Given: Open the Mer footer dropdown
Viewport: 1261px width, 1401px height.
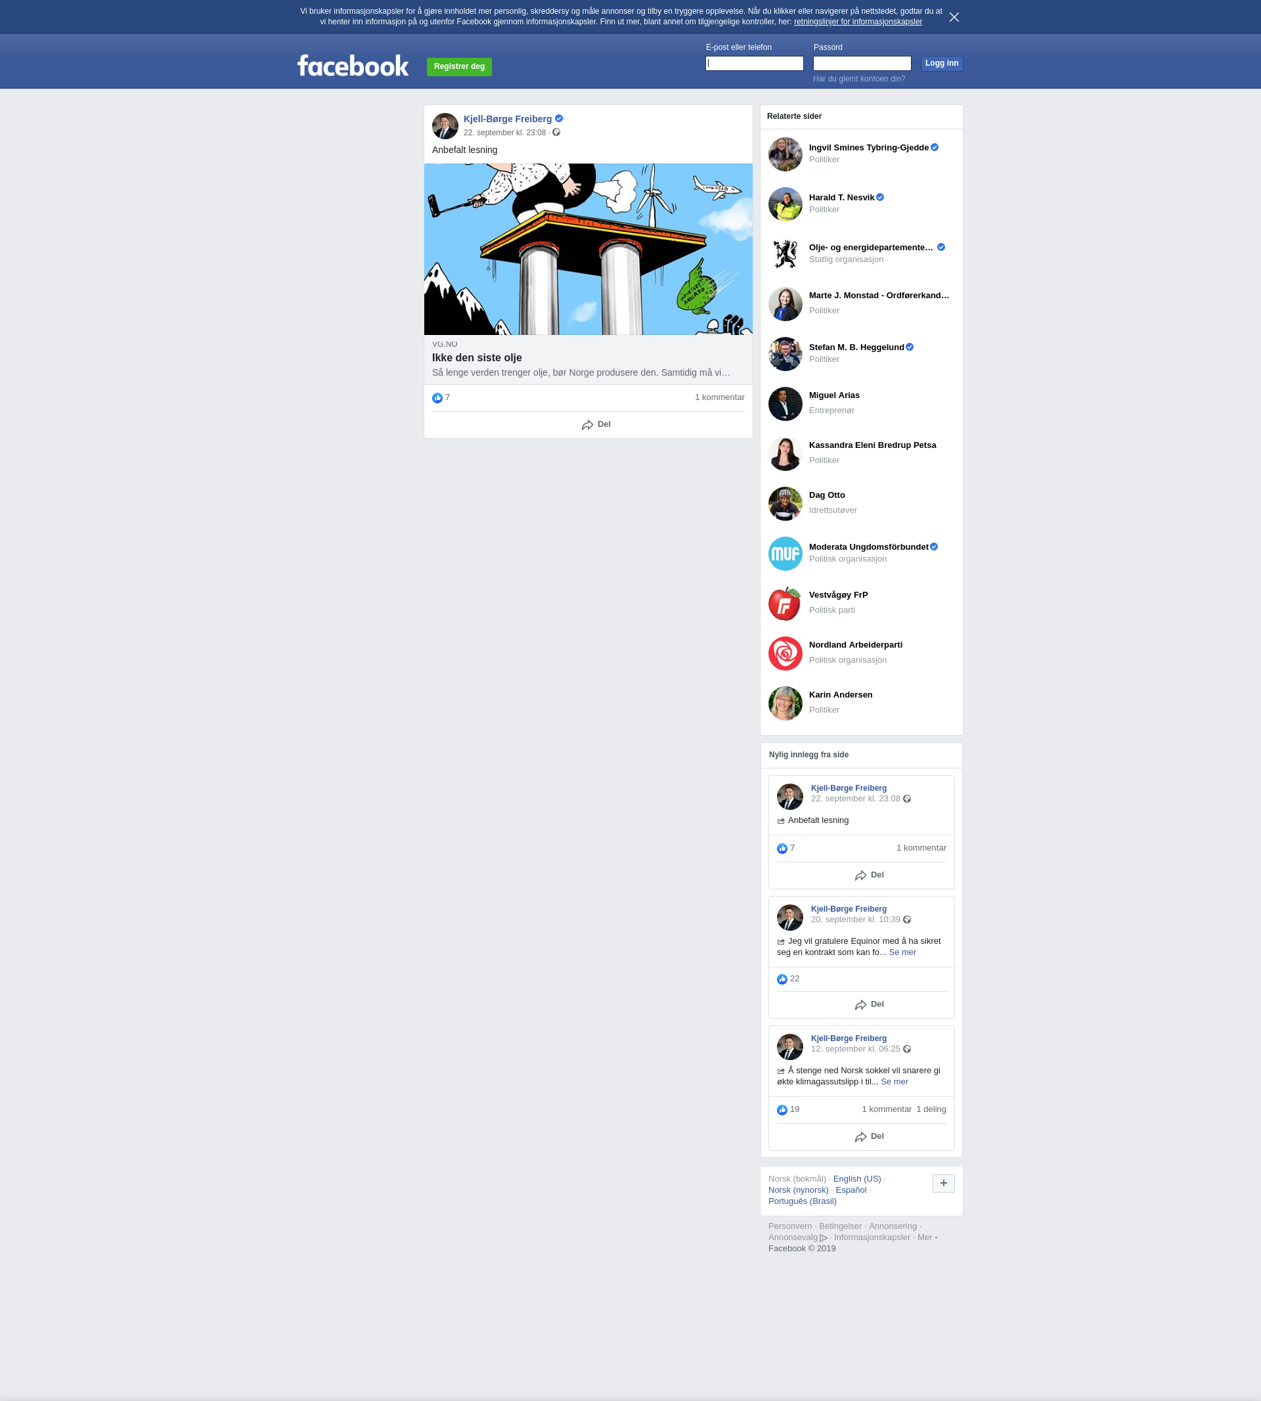Looking at the screenshot, I should [926, 1237].
